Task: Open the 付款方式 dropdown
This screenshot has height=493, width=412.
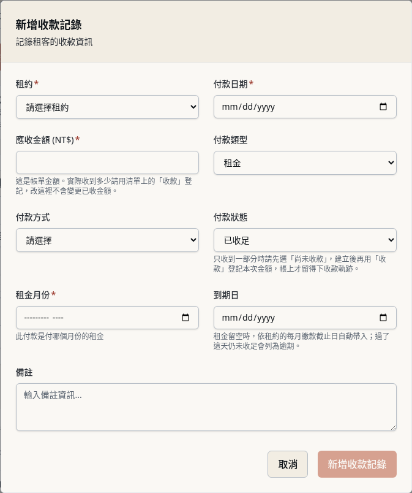Action: point(107,240)
